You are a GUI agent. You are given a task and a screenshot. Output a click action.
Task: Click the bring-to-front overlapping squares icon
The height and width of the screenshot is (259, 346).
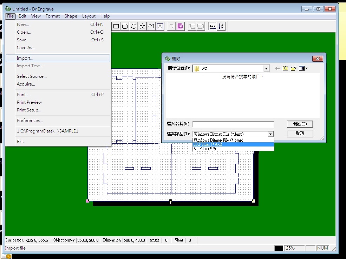(x=191, y=26)
